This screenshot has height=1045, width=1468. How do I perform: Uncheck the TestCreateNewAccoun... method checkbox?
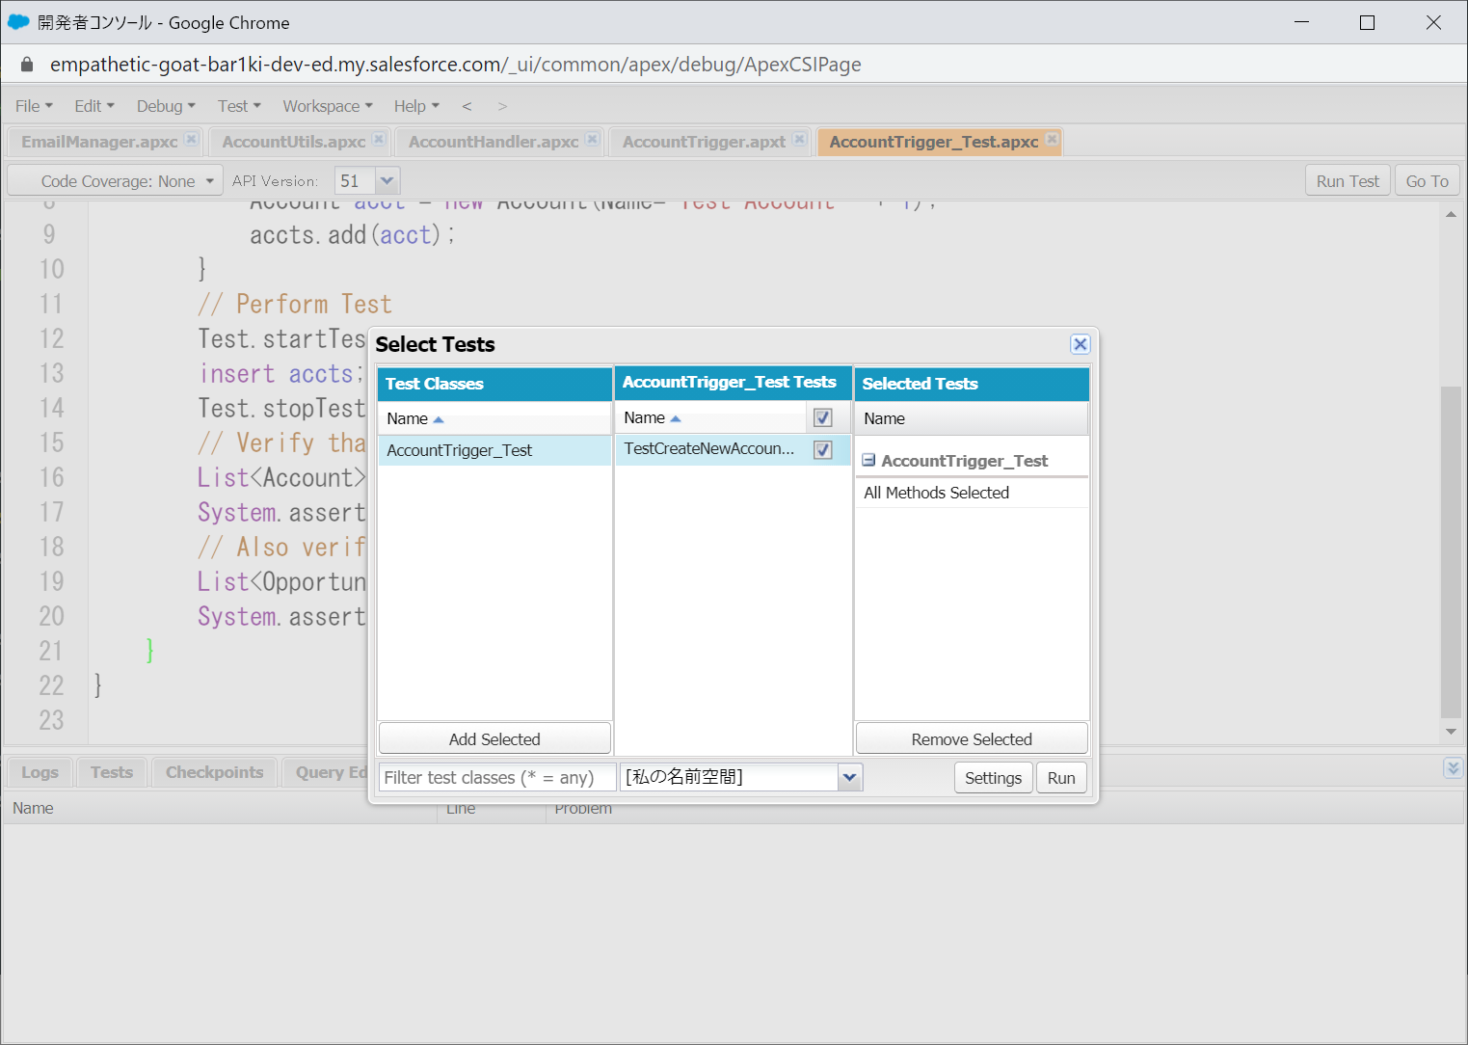point(823,449)
